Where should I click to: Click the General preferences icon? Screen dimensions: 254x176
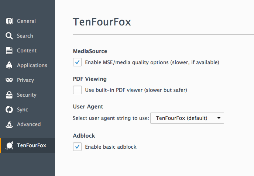point(9,21)
